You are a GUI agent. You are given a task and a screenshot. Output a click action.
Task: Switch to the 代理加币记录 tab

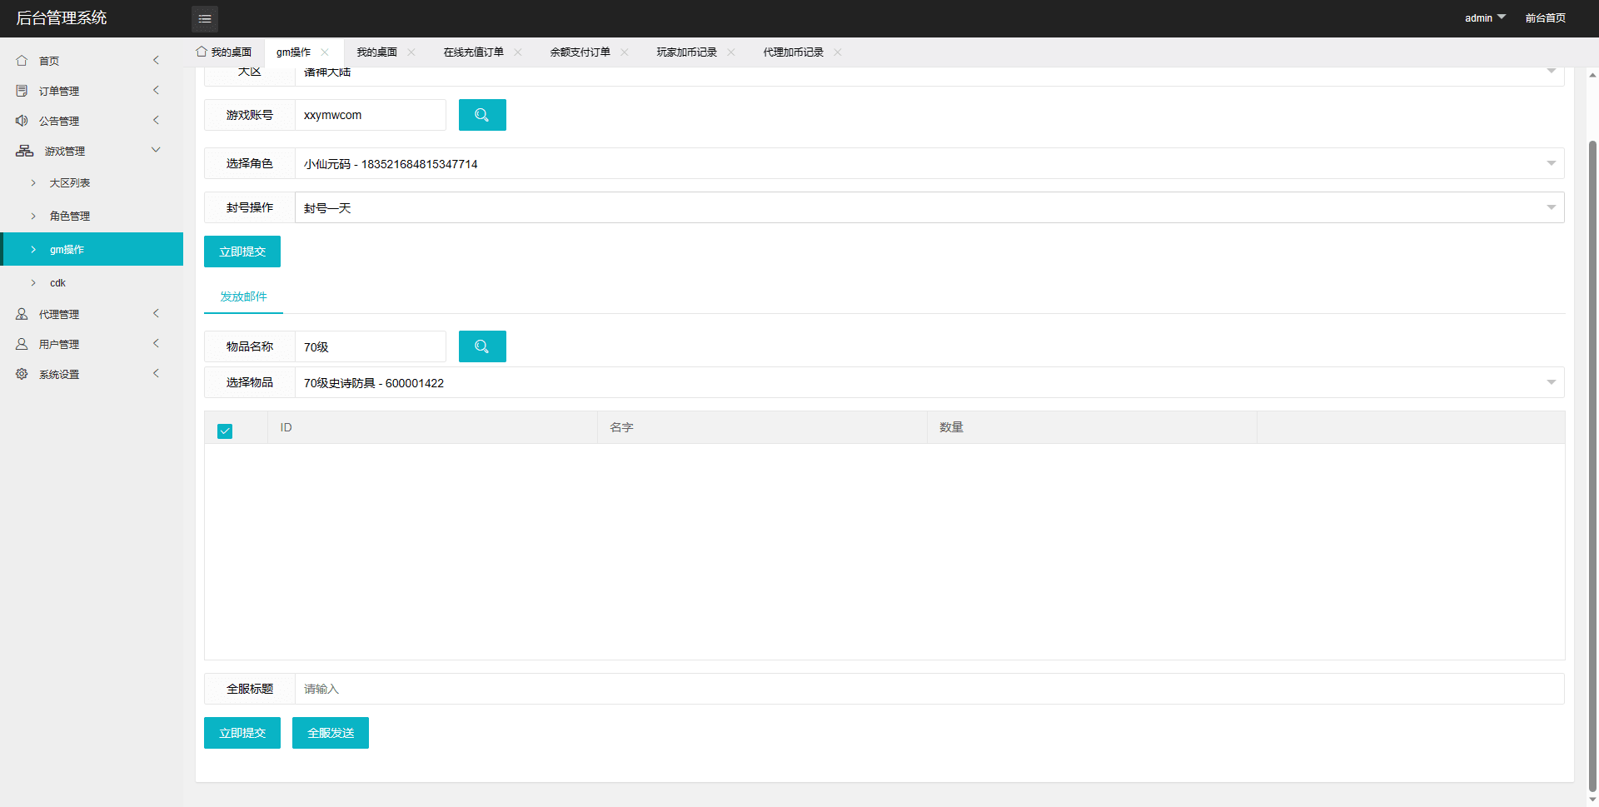[793, 52]
